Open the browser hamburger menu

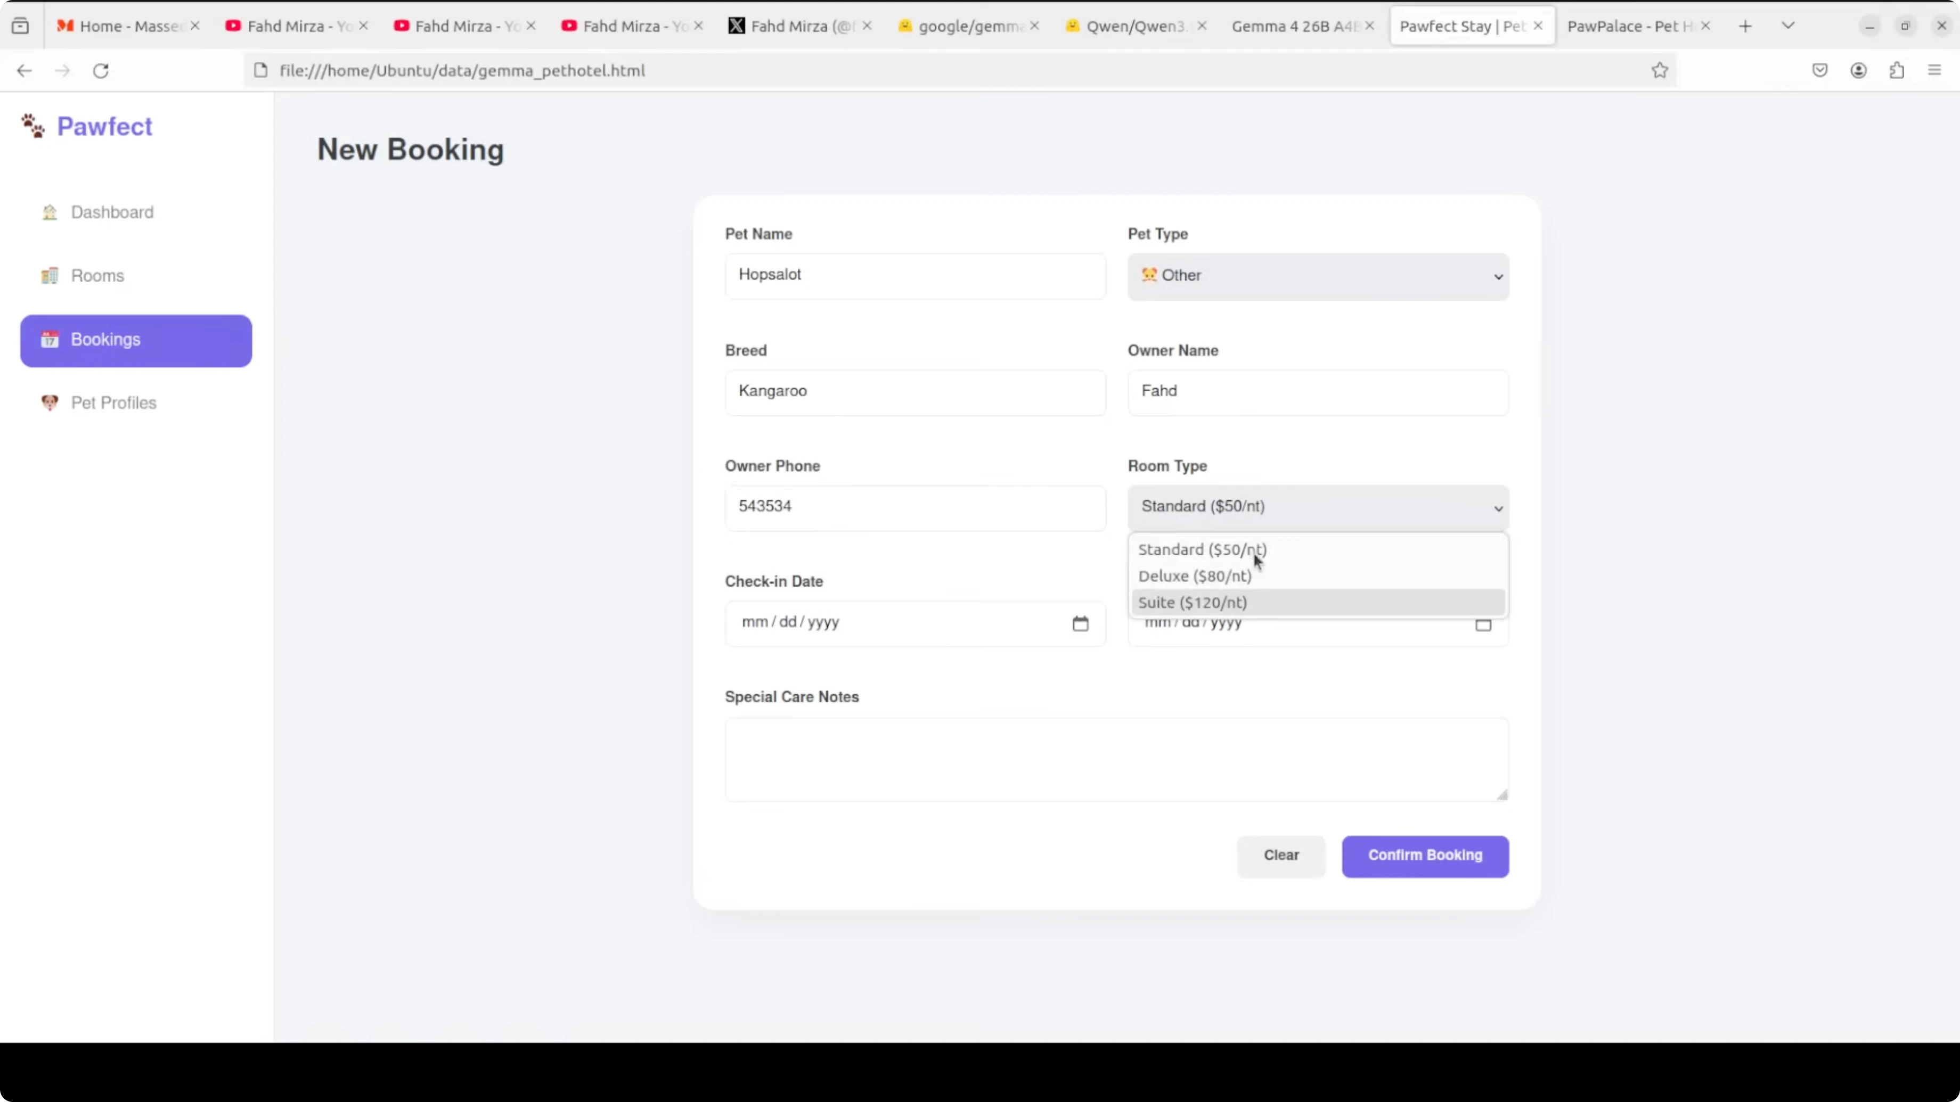tap(1934, 71)
